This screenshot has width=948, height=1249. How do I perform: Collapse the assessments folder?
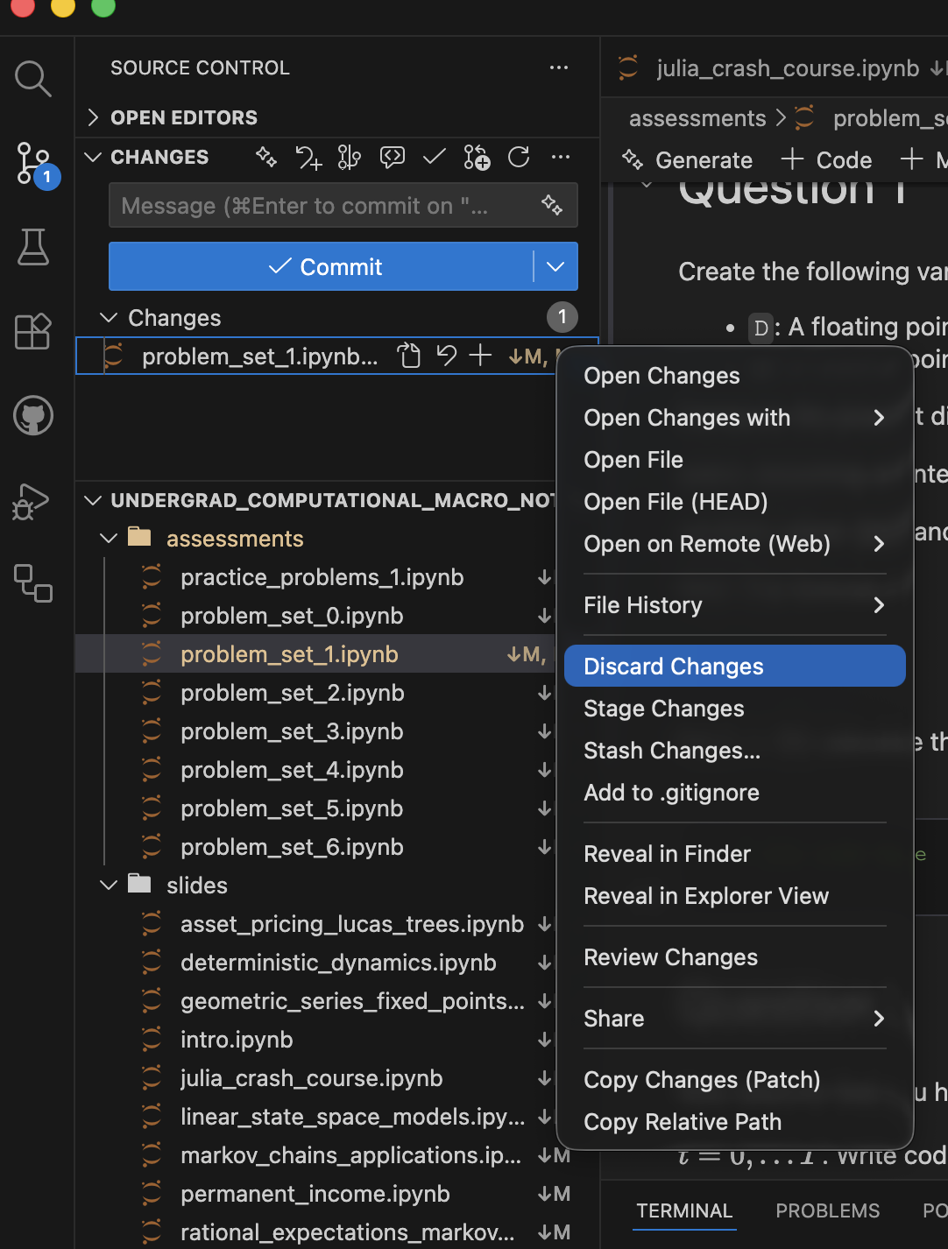109,539
